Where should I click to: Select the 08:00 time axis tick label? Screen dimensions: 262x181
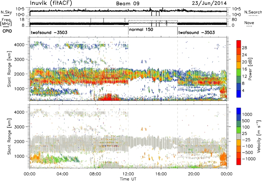click(95, 174)
